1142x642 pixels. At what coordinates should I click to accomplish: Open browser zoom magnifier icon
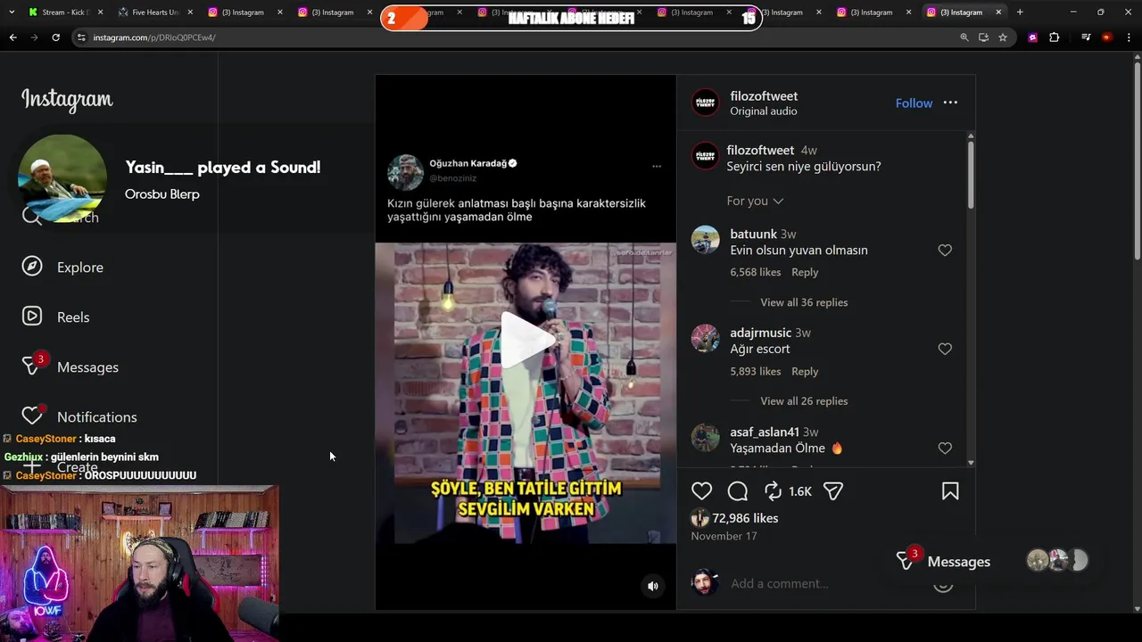(964, 37)
